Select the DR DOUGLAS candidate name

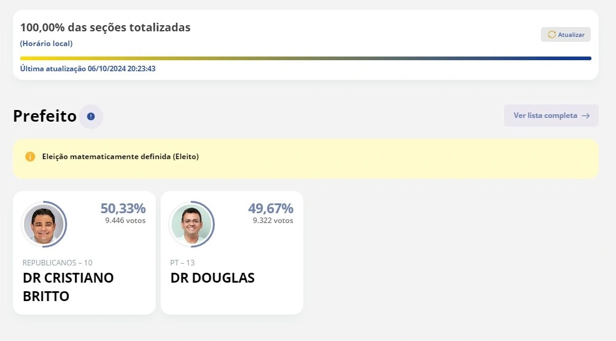[x=212, y=278]
